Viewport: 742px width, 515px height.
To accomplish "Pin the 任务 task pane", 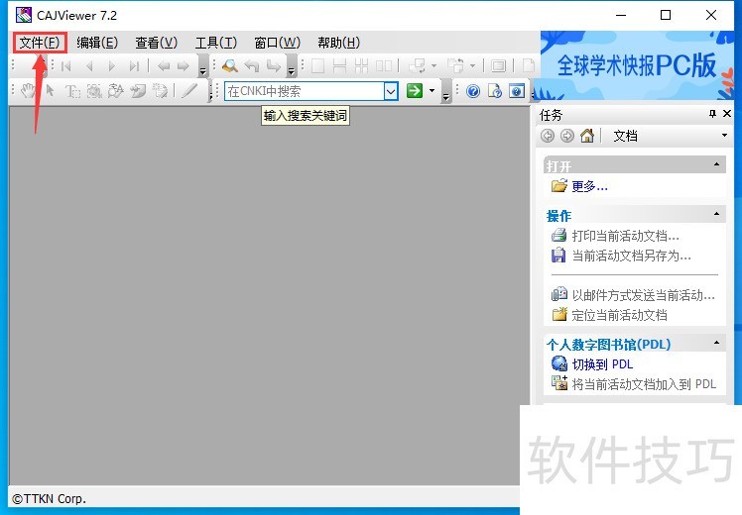I will (712, 115).
